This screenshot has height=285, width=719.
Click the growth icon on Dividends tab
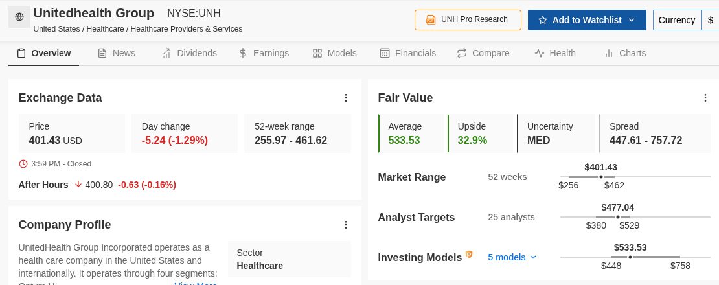pos(167,53)
